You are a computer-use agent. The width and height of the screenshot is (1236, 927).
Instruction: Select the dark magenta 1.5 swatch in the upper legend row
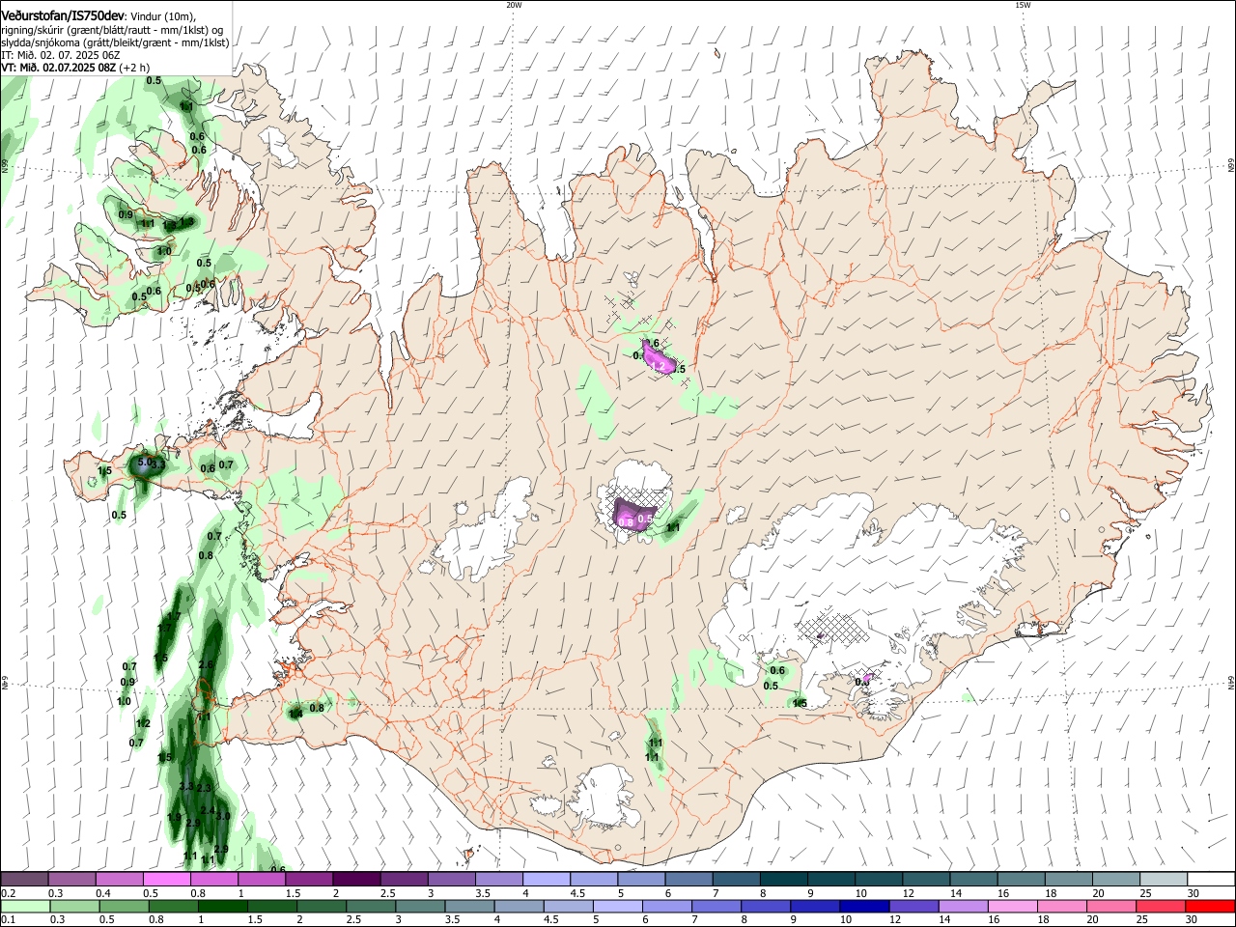[308, 880]
